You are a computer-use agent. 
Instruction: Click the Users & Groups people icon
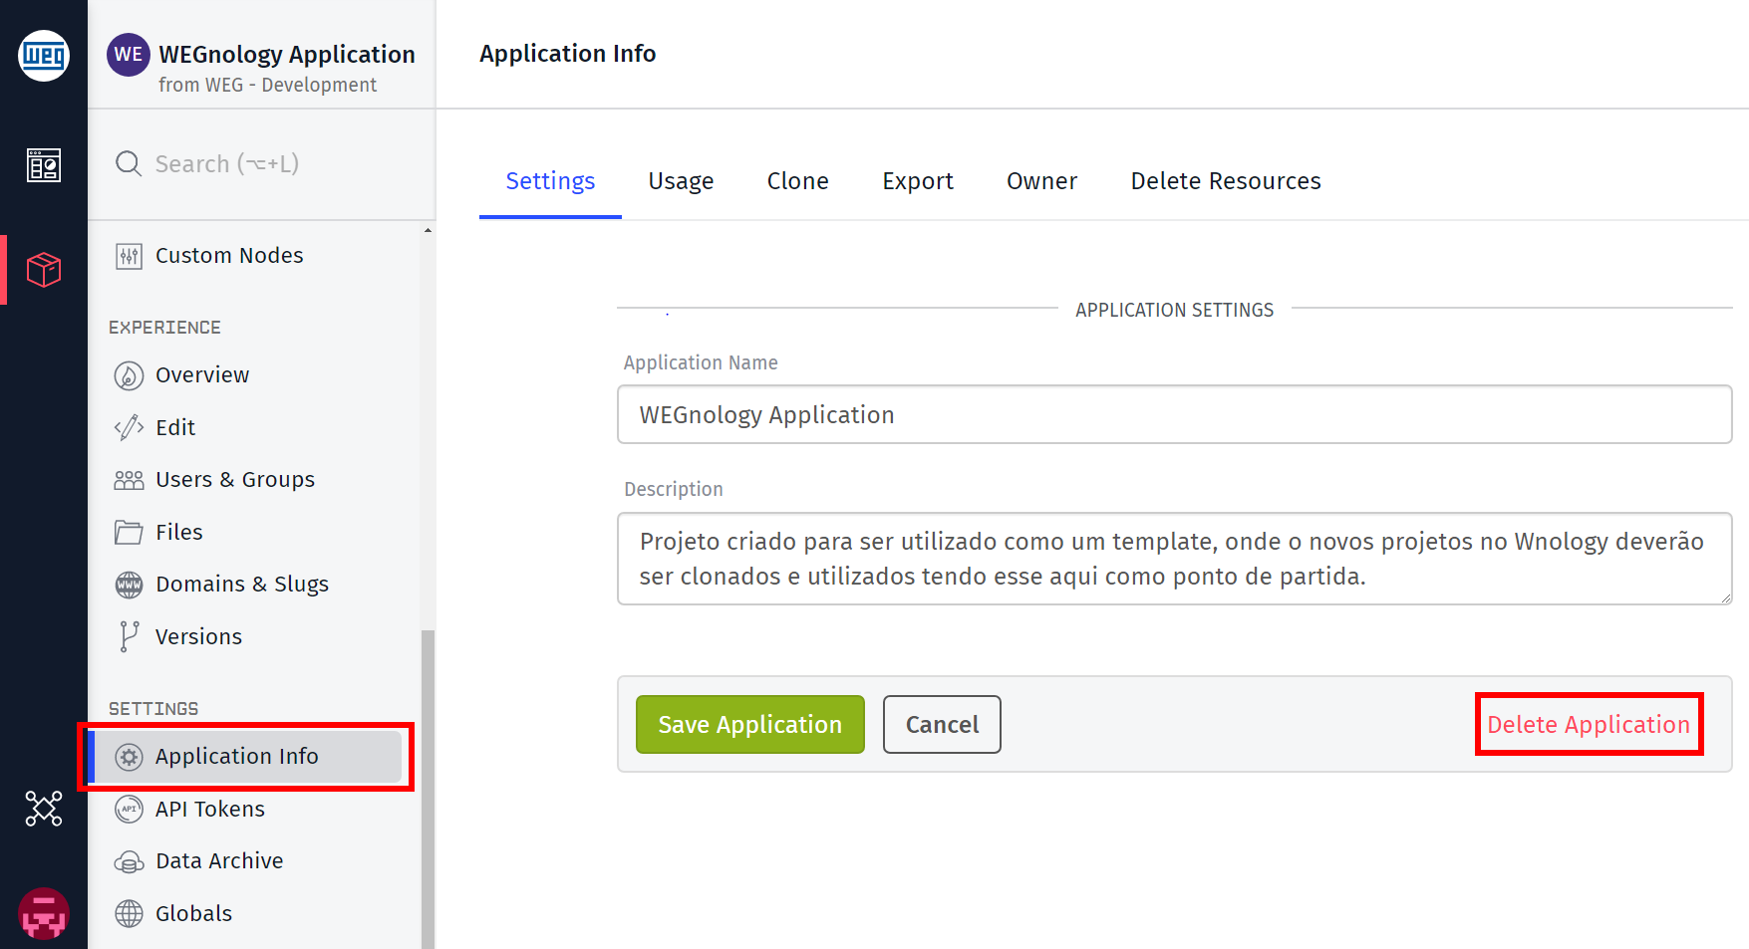(129, 480)
